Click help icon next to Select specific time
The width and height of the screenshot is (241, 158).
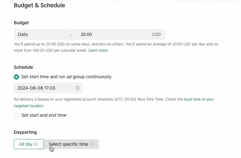click(92, 144)
